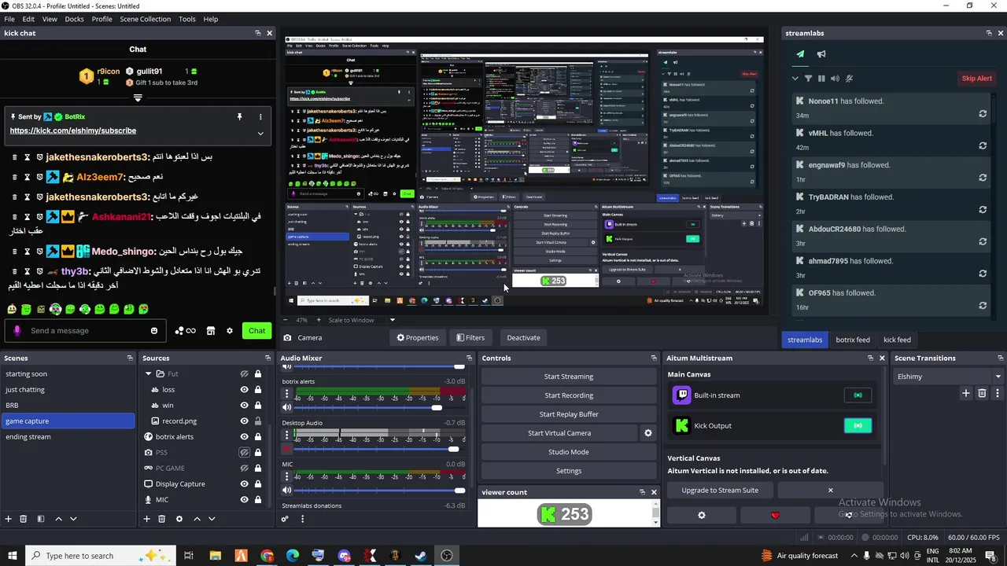Add a new source with the plus icon
Screen dimensions: 1007x566
tap(146, 519)
